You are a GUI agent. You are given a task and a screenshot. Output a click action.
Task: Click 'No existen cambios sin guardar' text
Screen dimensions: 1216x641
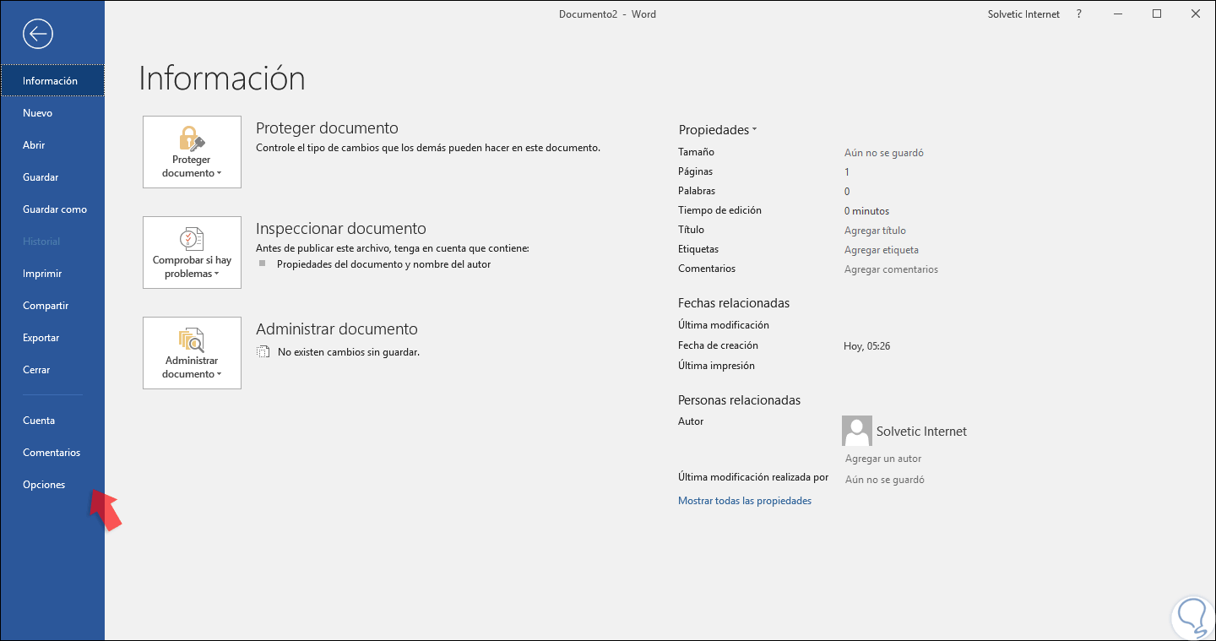(x=349, y=352)
